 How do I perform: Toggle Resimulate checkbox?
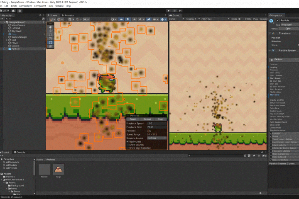coord(127,142)
